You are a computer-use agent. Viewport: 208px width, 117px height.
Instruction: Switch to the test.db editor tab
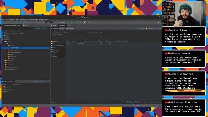(x=54, y=25)
